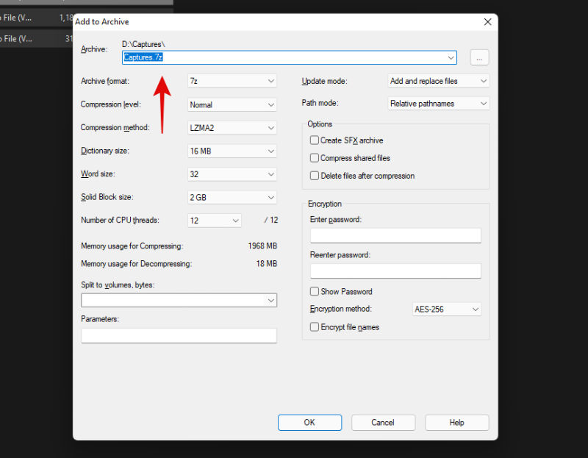Open the Compression level dropdown showing Normal
The image size is (588, 458).
(232, 104)
